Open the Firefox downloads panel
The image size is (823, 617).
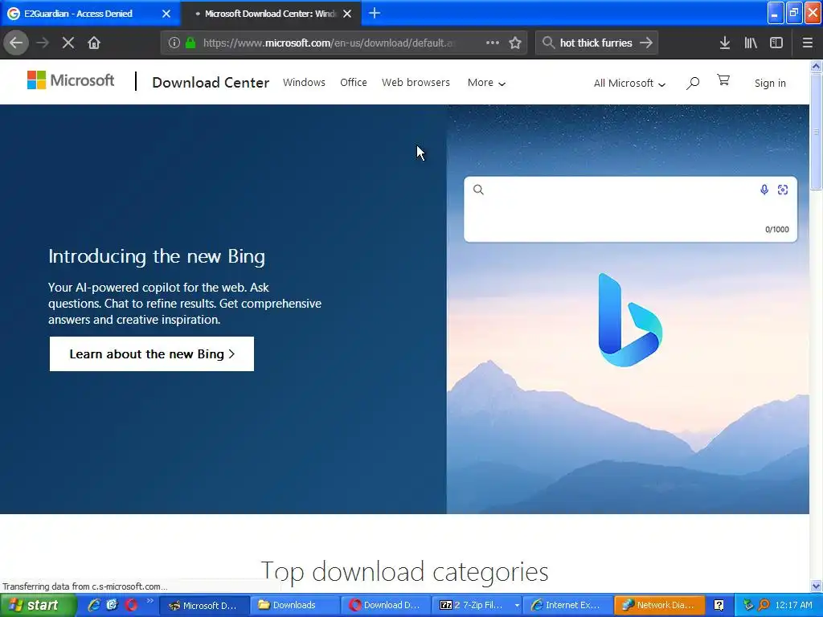coord(725,43)
